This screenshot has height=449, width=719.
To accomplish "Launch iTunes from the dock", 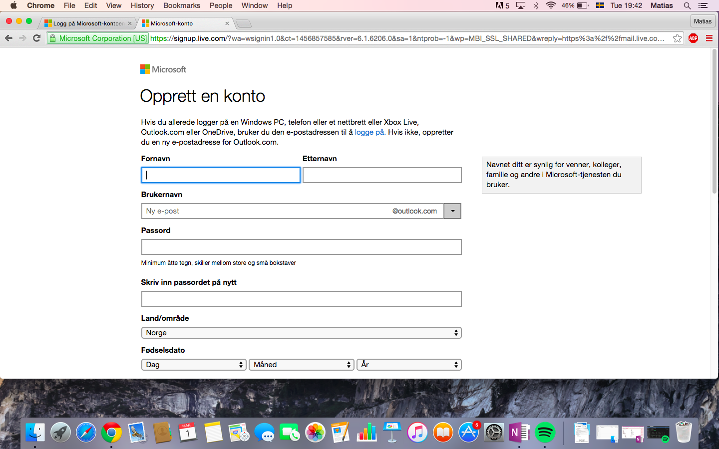I will click(417, 433).
